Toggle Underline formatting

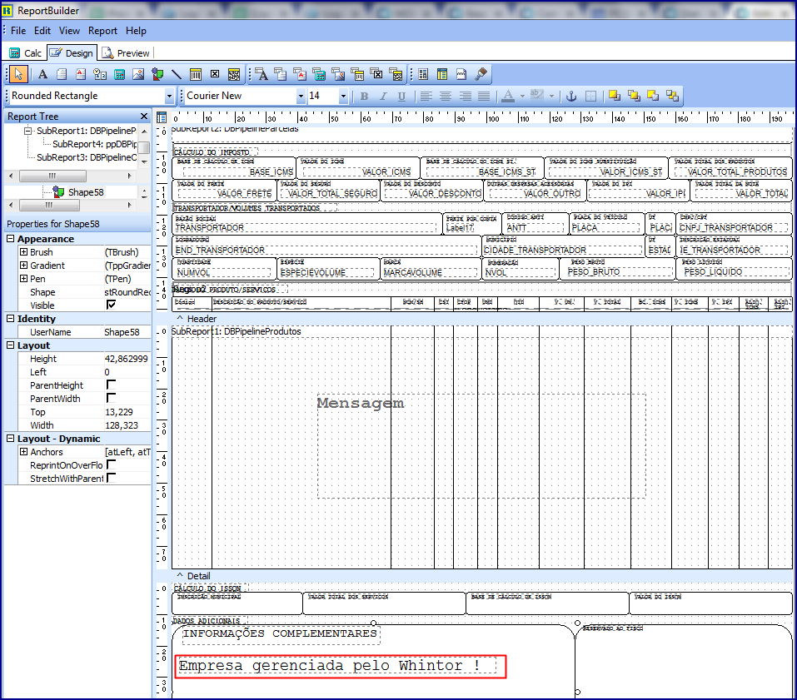click(401, 96)
